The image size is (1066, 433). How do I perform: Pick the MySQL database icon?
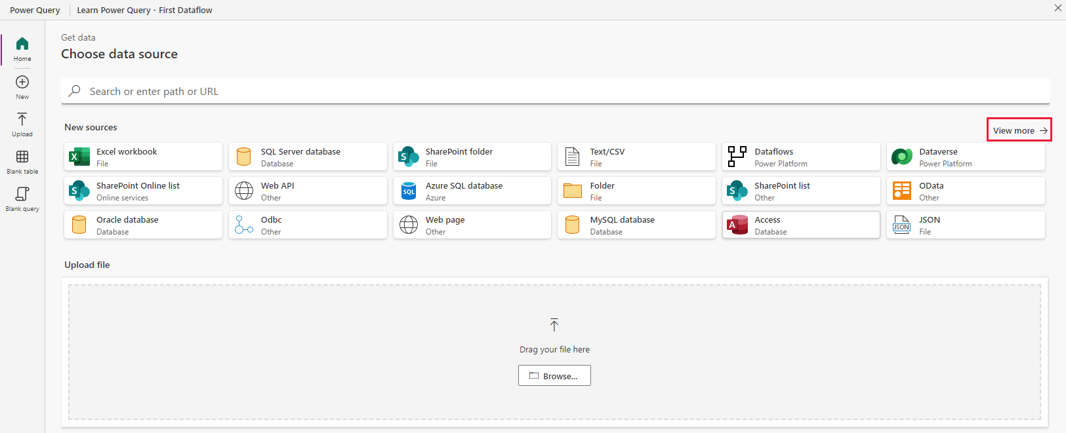point(572,225)
